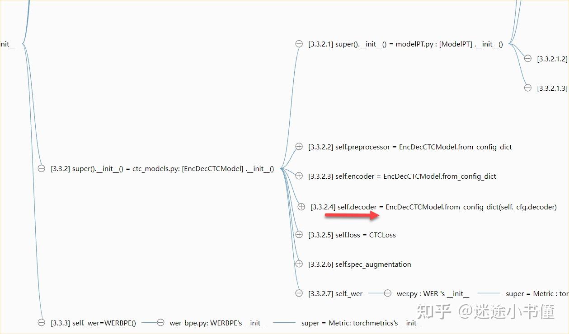The height and width of the screenshot is (334, 569).
Task: Collapse the [3.3.2.1.3] branch toggle
Action: coord(527,88)
